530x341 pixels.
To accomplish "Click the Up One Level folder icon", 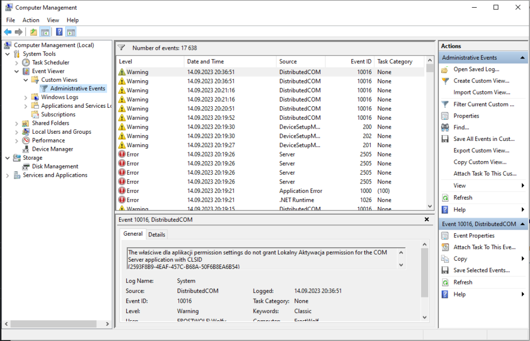I will pyautogui.click(x=34, y=32).
